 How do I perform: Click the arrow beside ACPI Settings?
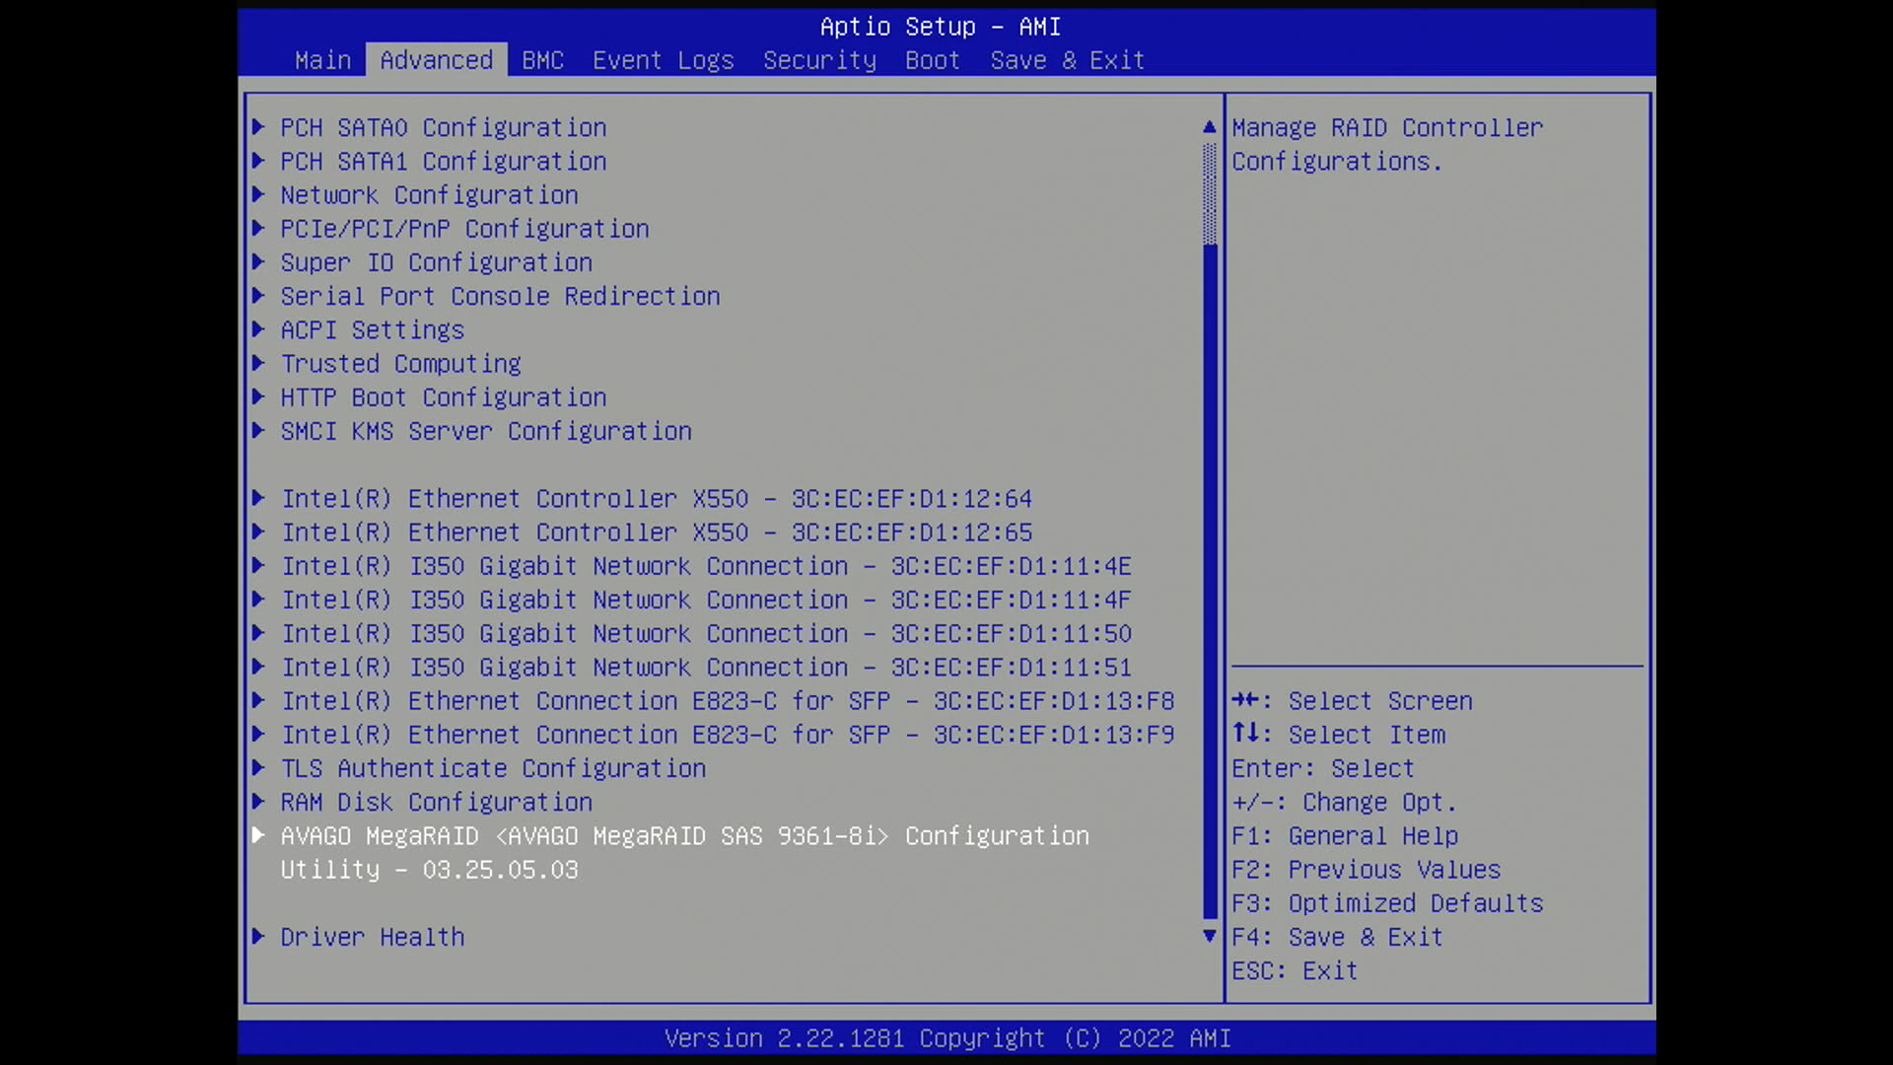point(258,329)
